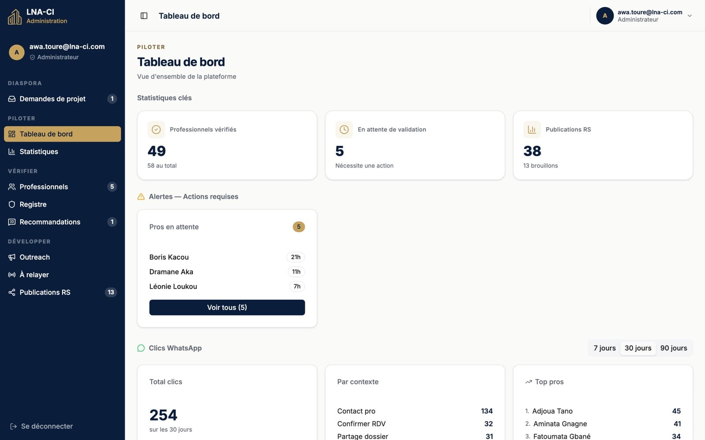
Task: Select the 30 jours period
Action: (638, 348)
